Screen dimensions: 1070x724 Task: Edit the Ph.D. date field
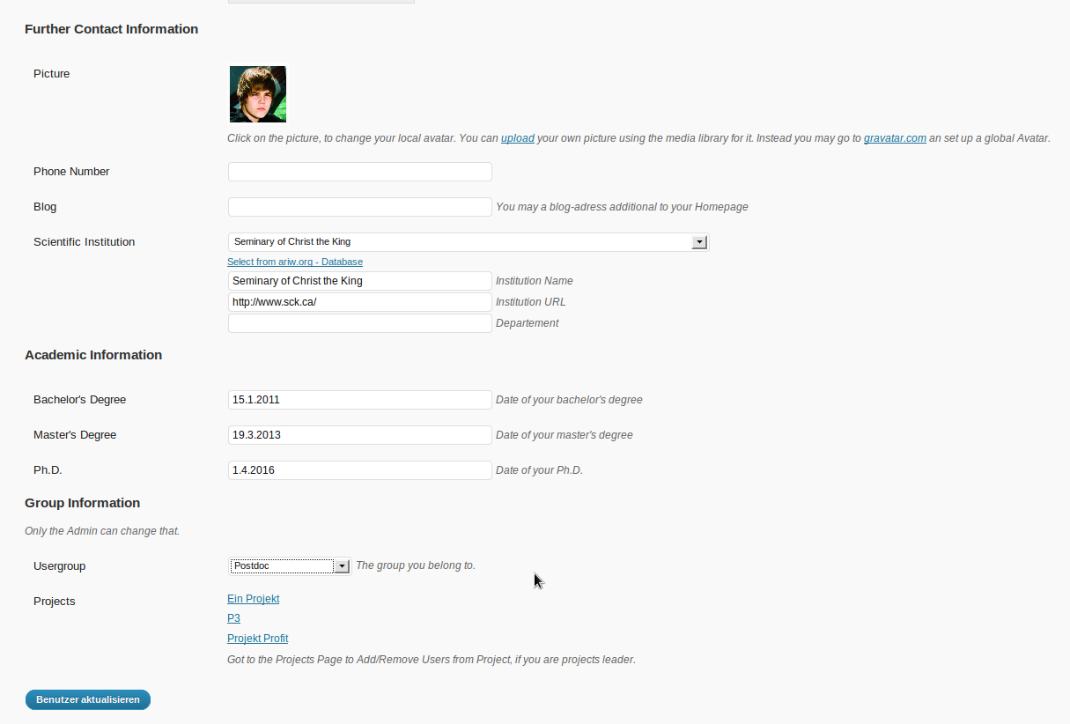pos(360,470)
